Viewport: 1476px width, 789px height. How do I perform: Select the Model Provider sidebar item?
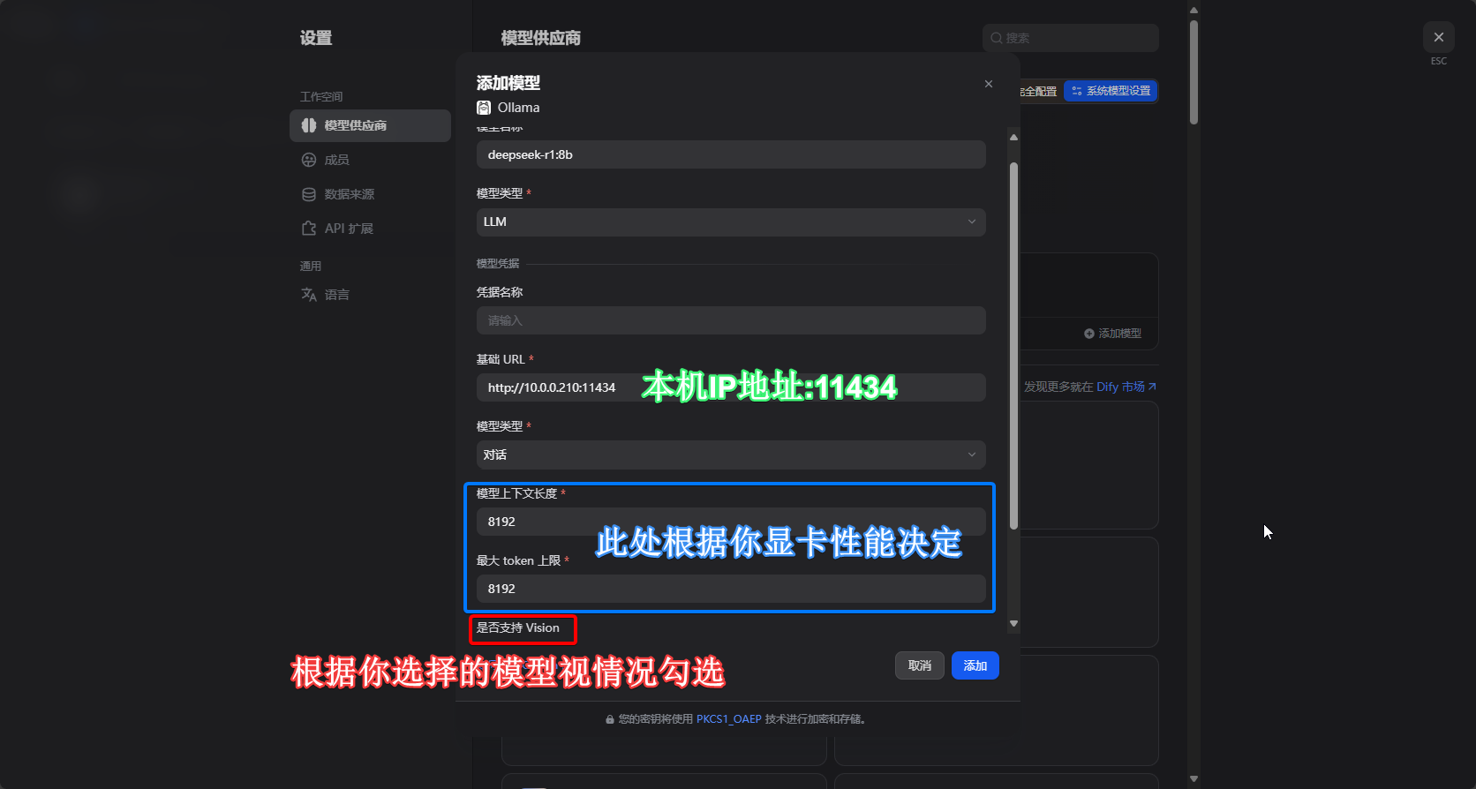coord(370,125)
